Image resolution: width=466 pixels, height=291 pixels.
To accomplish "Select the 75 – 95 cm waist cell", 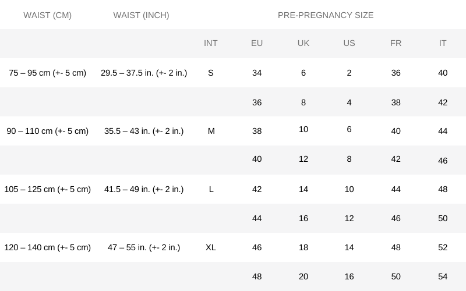I will click(x=48, y=73).
